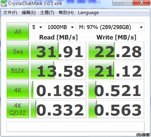This screenshot has width=151, height=137.
Task: Select the 4K QD32 read value 0.332
Action: click(58, 109)
